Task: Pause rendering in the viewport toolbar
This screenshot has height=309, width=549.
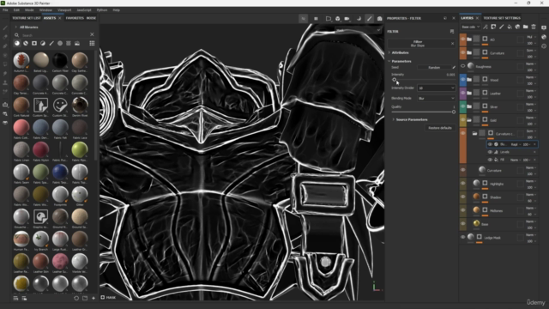Action: 316,19
